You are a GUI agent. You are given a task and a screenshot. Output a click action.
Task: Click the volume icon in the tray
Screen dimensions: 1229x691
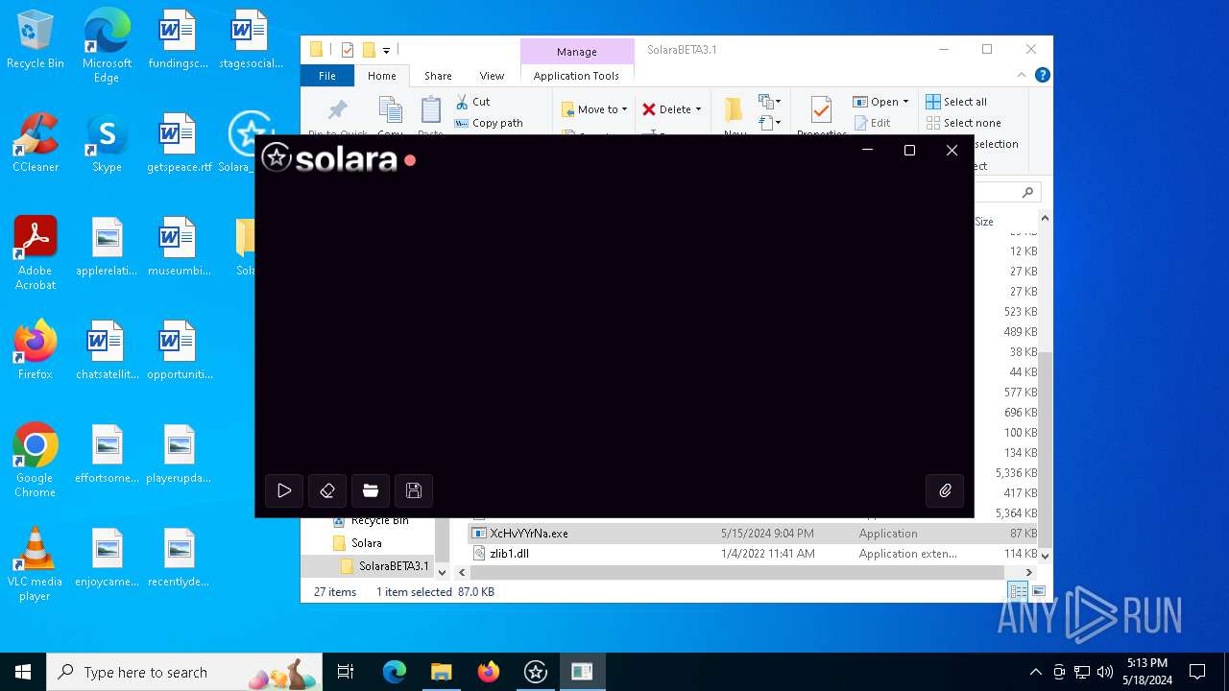pyautogui.click(x=1105, y=672)
